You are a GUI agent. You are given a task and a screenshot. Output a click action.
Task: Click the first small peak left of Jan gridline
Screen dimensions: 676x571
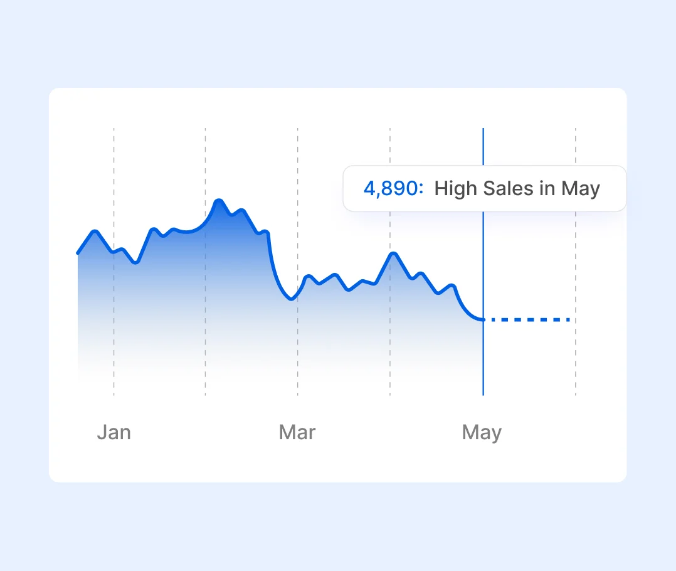click(x=95, y=232)
